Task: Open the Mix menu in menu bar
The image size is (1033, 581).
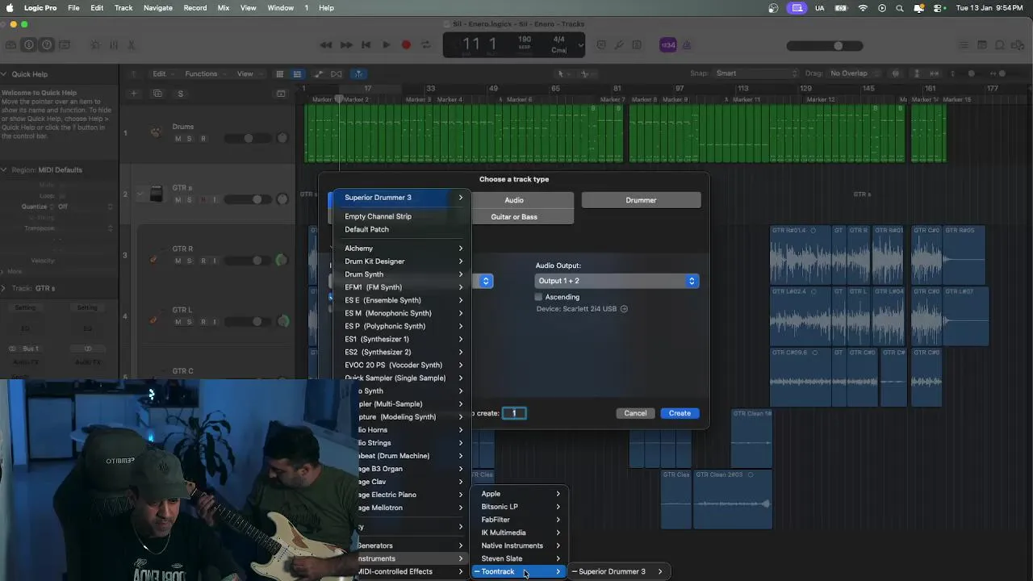Action: point(224,7)
